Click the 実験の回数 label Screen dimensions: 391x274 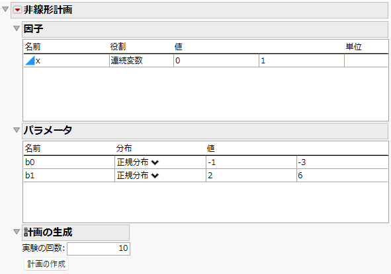[x=44, y=248]
